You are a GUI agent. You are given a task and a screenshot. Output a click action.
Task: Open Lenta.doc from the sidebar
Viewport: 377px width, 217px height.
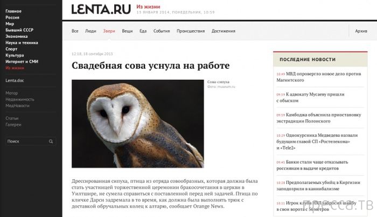(15, 80)
